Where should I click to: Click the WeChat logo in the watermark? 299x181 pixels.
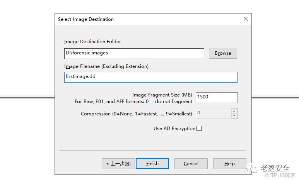click(x=253, y=168)
